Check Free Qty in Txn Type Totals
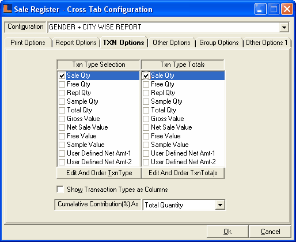 [146, 84]
